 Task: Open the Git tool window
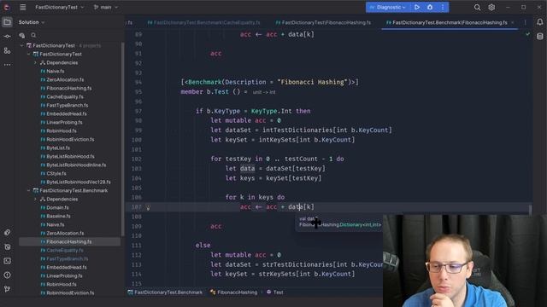pyautogui.click(x=7, y=289)
